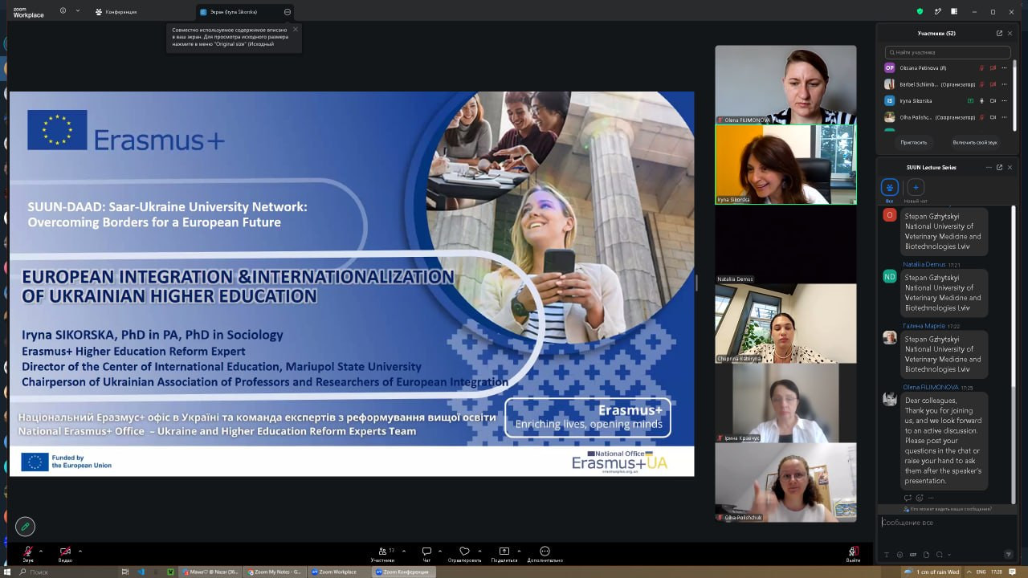Toggle mute for Olha Polishchuk co-organizer
The image size is (1028, 578).
coord(981,117)
